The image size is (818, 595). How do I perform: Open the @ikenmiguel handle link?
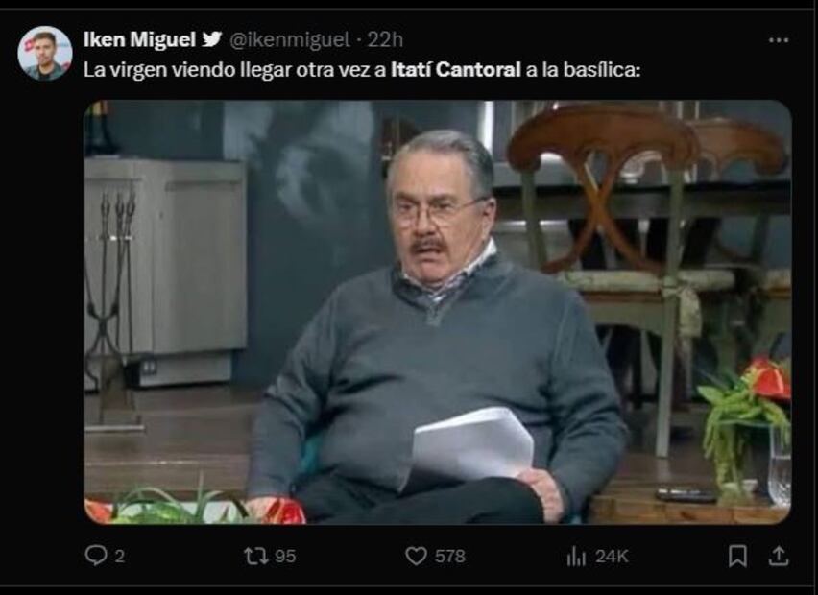(x=290, y=39)
